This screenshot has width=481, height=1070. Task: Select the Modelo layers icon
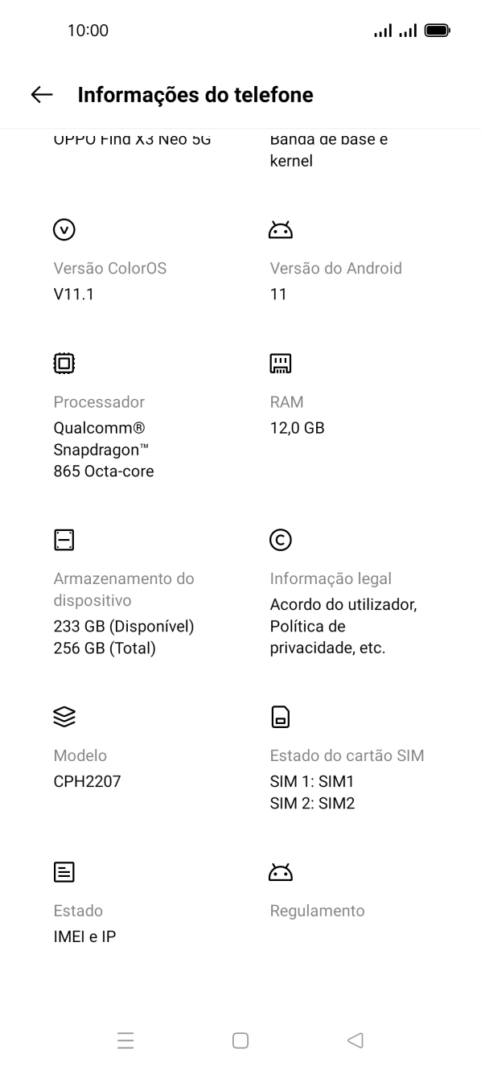(64, 717)
